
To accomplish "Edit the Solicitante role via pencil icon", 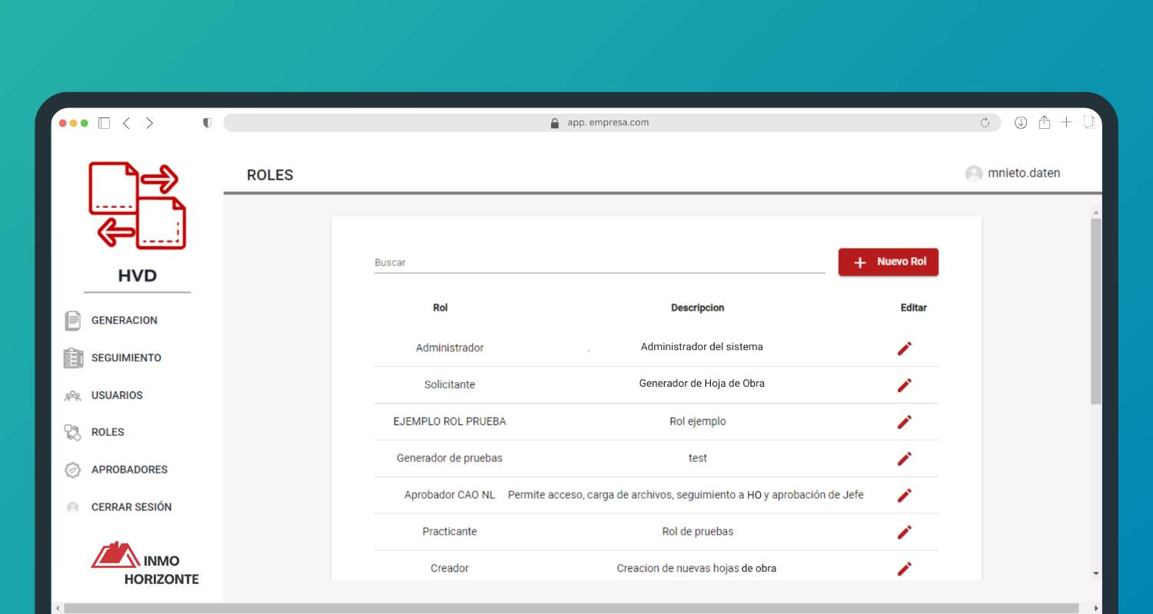I will (x=905, y=385).
